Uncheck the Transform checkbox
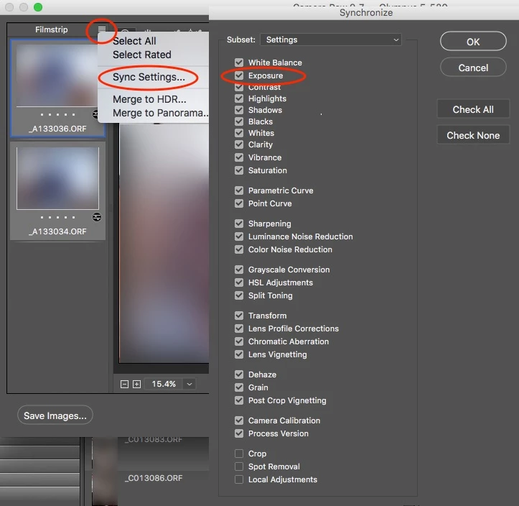 click(239, 316)
